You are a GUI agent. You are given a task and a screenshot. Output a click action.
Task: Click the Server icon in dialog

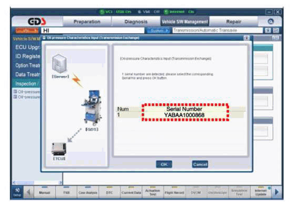click(60, 64)
